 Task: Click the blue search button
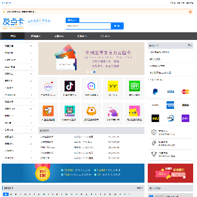pyautogui.click(x=117, y=26)
